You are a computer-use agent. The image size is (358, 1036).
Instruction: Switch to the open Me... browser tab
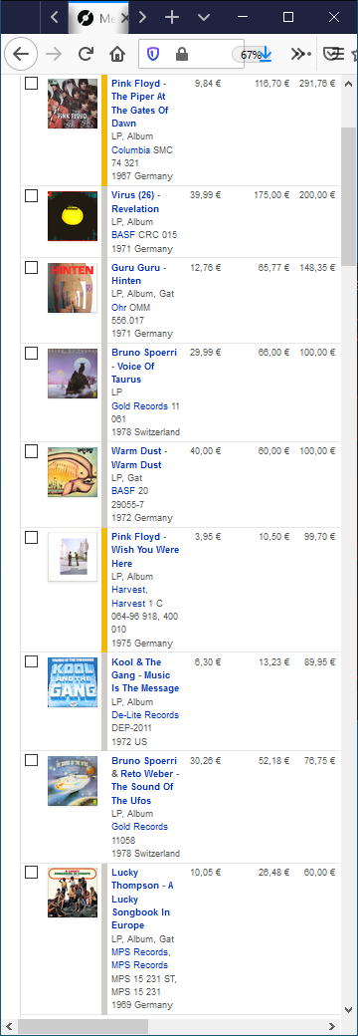click(x=98, y=17)
